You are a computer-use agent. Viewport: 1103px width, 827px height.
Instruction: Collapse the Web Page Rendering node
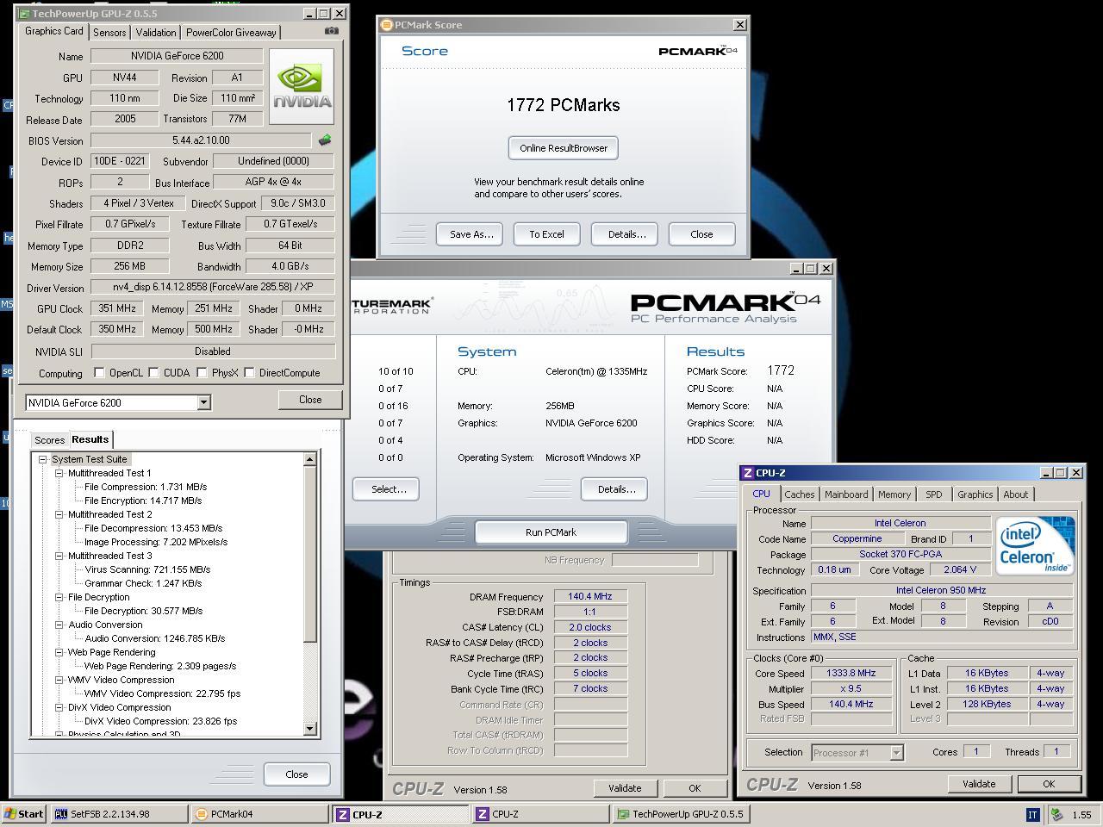tap(59, 652)
